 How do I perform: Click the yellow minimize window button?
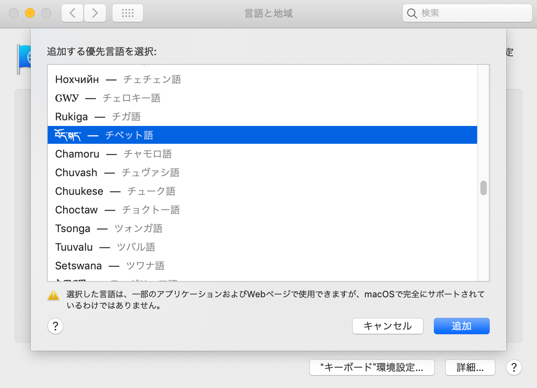(x=30, y=13)
